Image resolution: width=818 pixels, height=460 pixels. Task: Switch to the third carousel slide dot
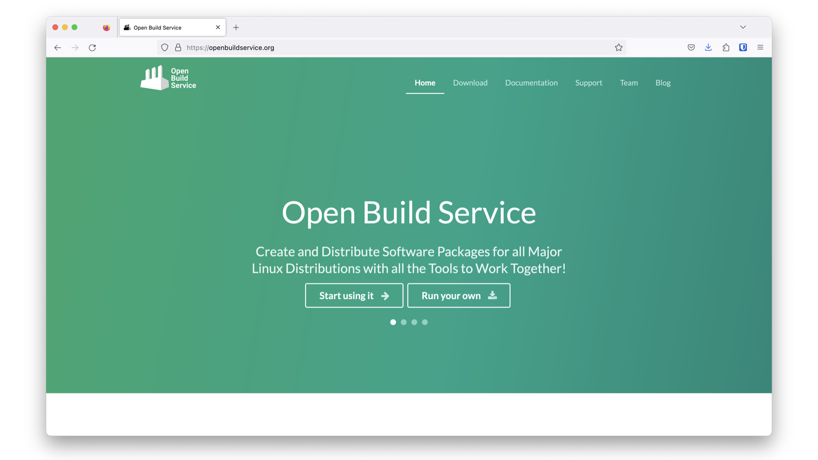click(414, 322)
